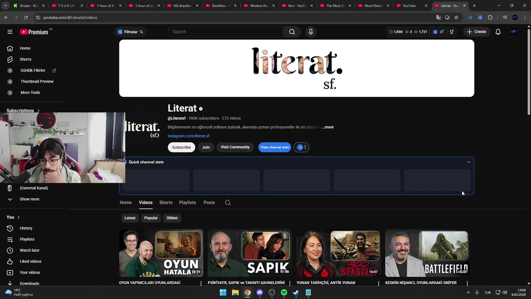Subscribe to the Literat channel

pyautogui.click(x=181, y=147)
